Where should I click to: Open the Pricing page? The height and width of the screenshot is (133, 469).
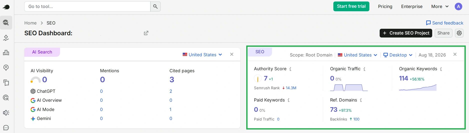pos(385,6)
